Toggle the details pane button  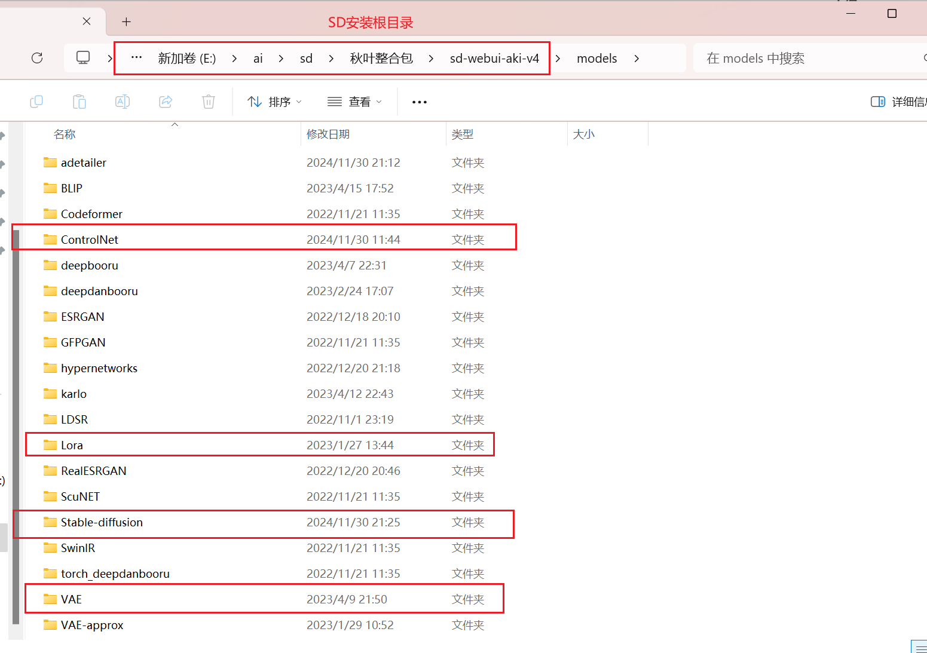point(897,102)
